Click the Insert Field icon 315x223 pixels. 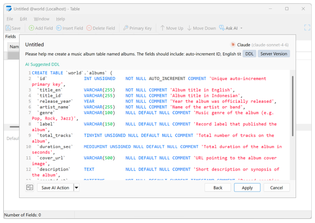coord(59,28)
